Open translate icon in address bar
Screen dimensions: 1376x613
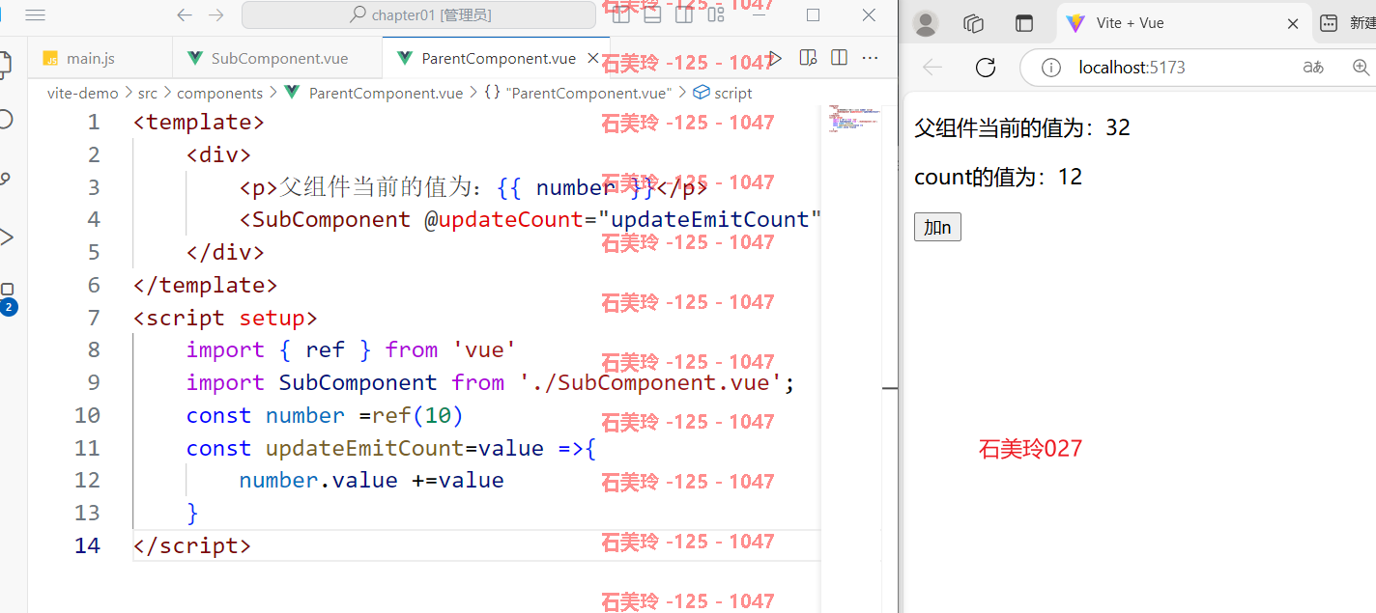click(1313, 67)
